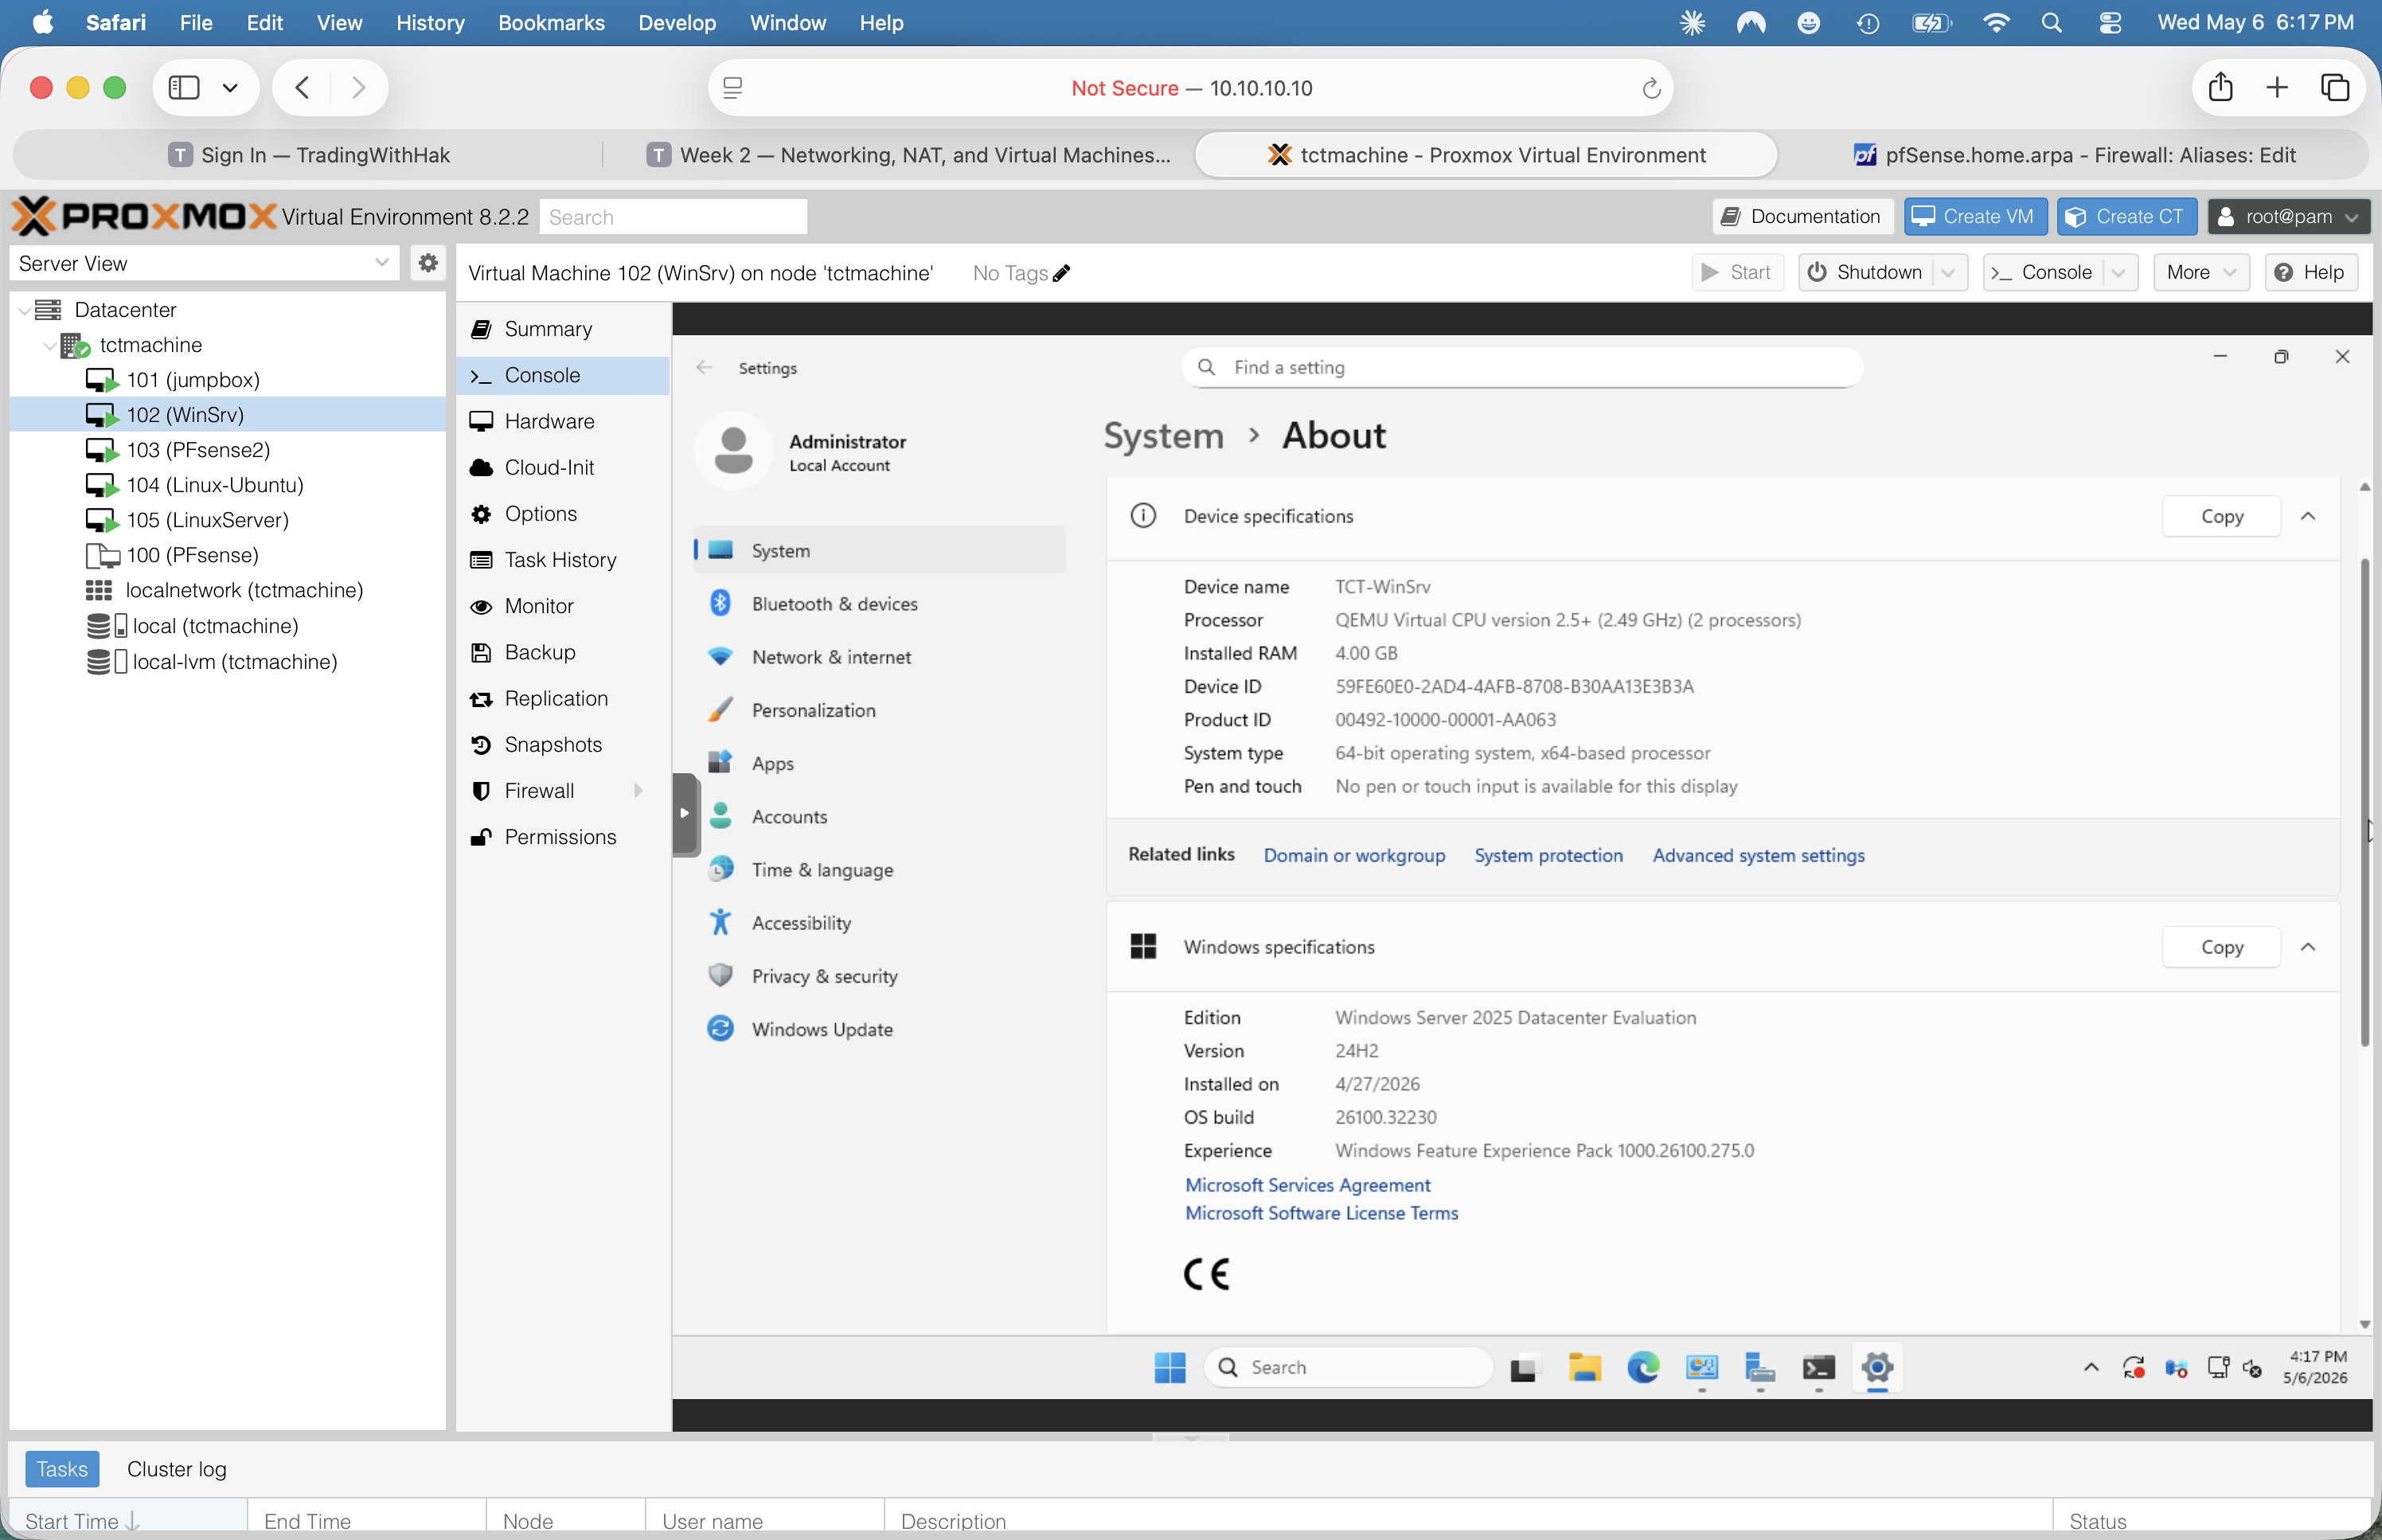Open Safari Bookmarks menu
This screenshot has height=1540, width=2382.
coord(551,22)
